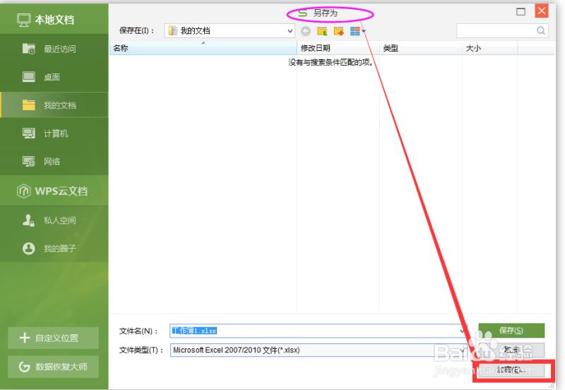Click the back navigation arrow icon
565x390 pixels.
306,31
